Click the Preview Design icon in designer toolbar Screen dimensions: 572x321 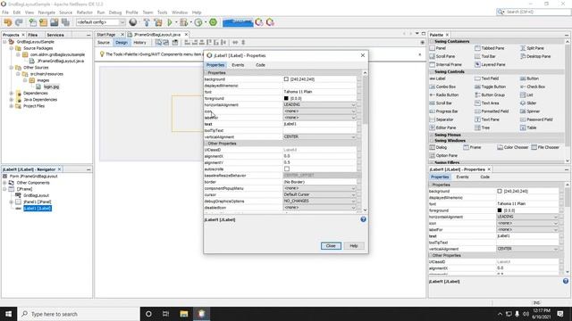coord(175,43)
